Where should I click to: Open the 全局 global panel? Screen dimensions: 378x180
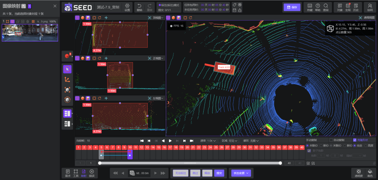coord(348,7)
